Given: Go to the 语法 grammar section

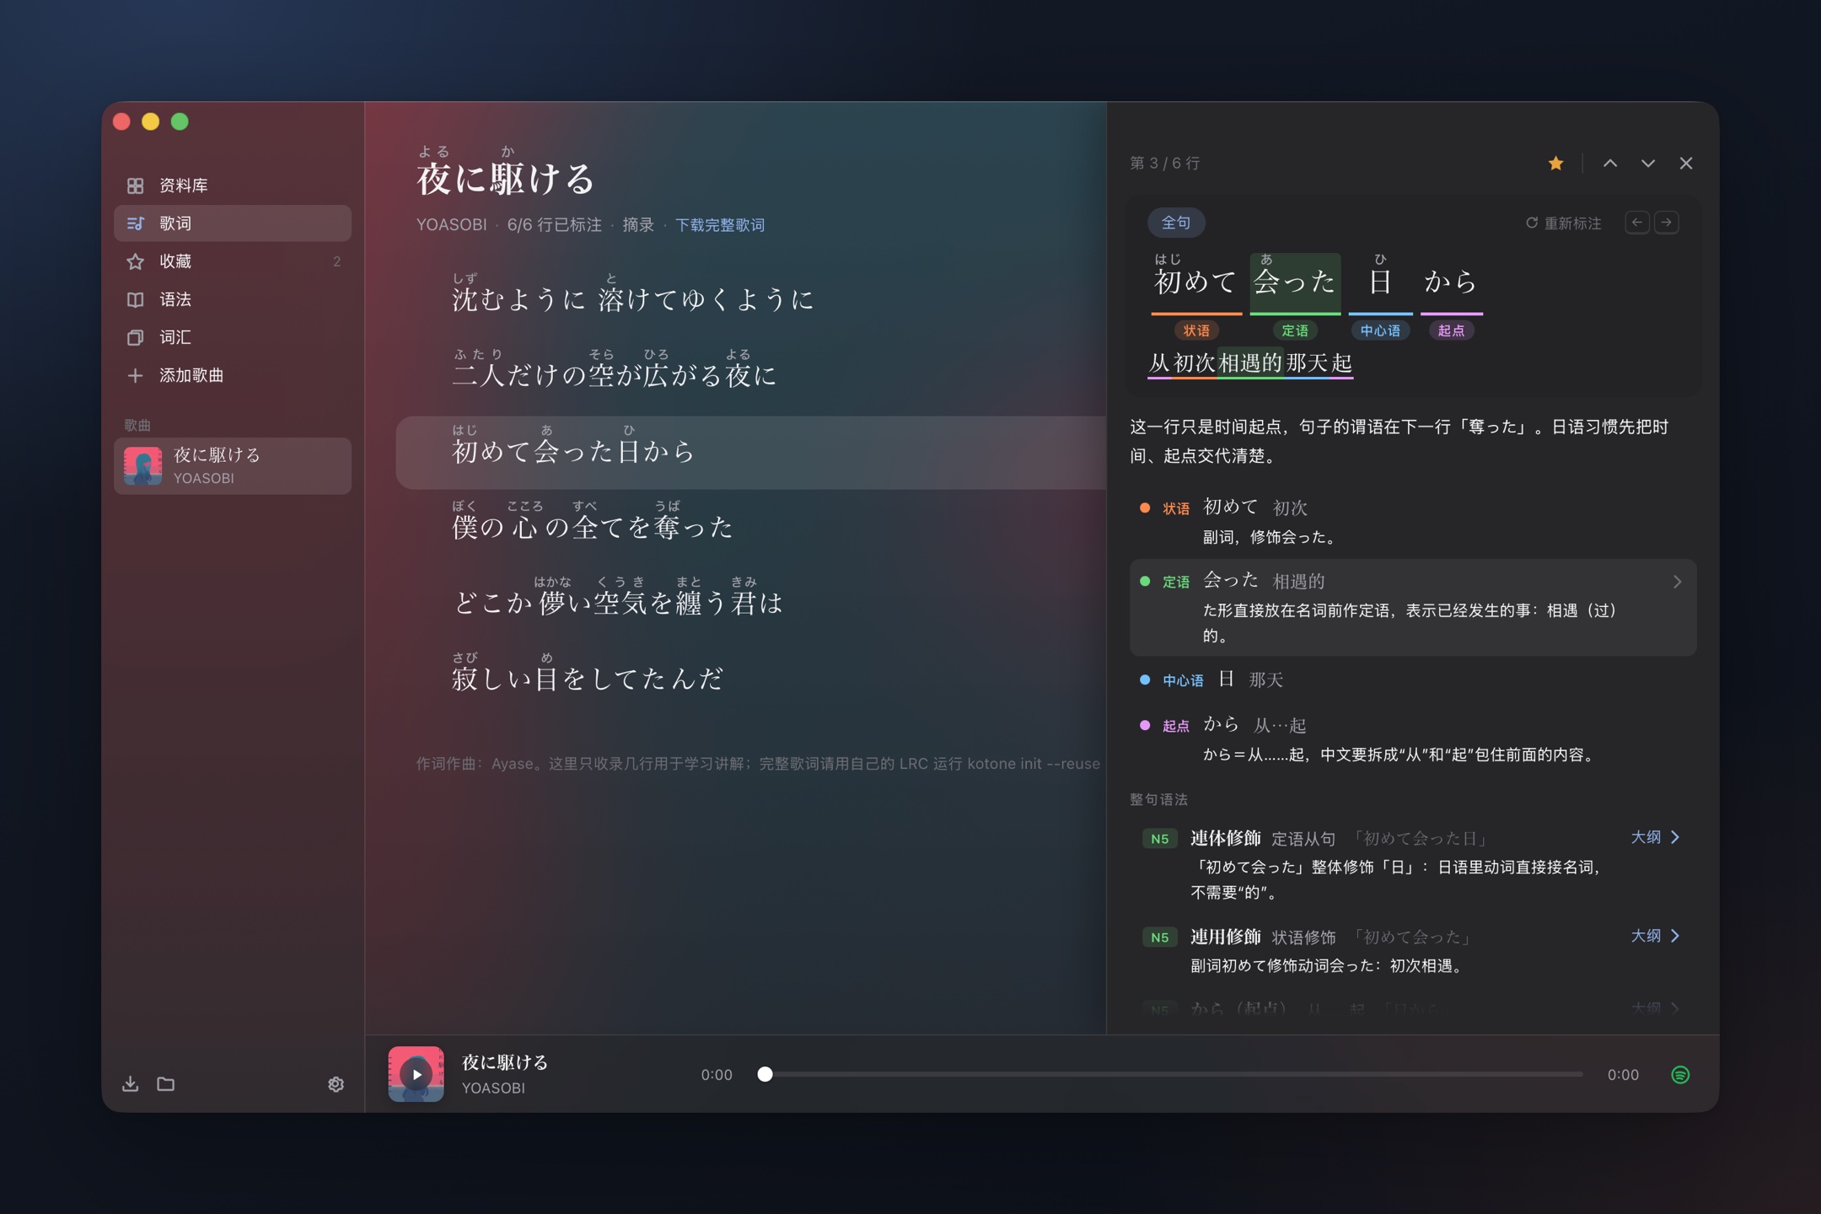Looking at the screenshot, I should [x=233, y=299].
